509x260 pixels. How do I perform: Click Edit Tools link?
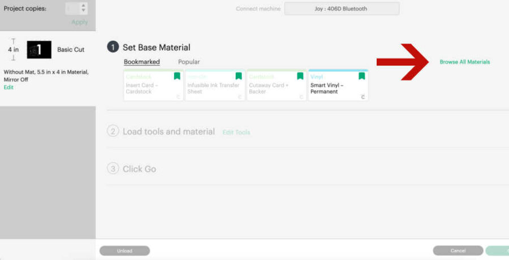236,132
